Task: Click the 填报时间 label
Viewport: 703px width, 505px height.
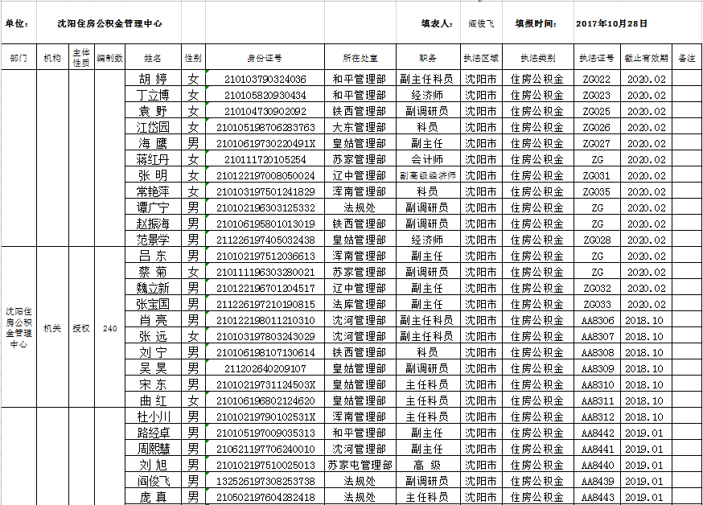Action: (x=536, y=24)
